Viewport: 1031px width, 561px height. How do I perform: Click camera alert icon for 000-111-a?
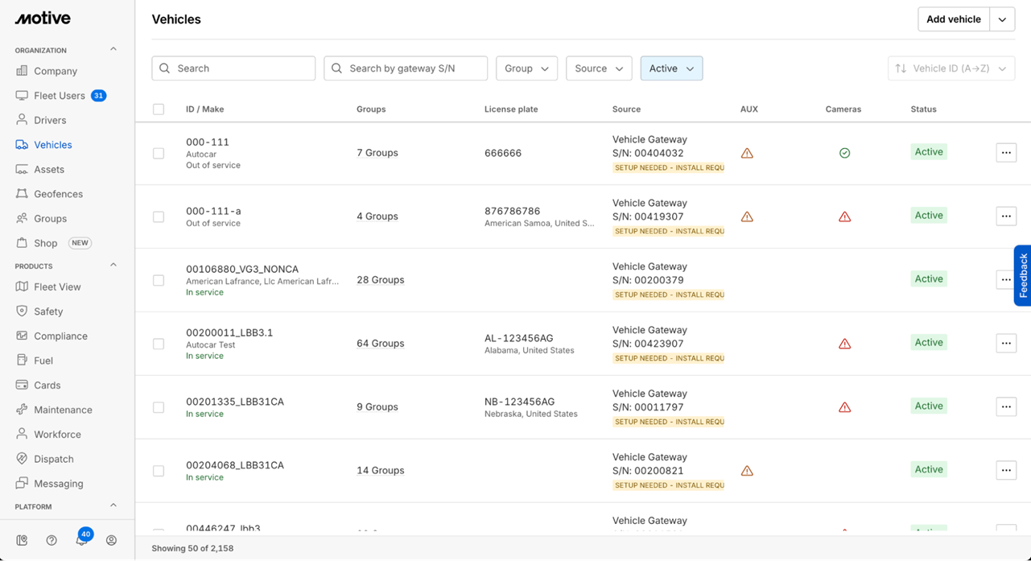(x=844, y=217)
